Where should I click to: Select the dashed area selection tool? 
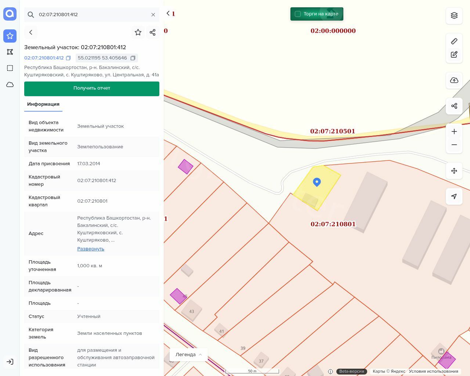click(10, 68)
